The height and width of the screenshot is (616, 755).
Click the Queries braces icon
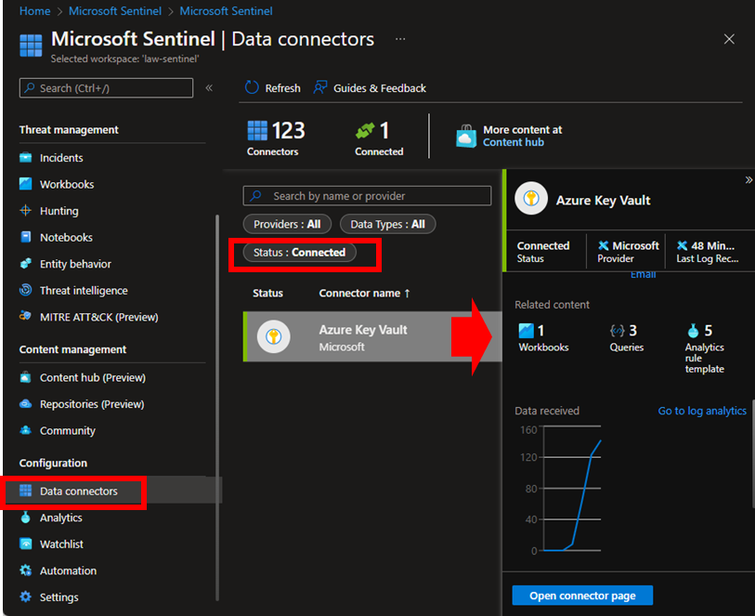(618, 331)
